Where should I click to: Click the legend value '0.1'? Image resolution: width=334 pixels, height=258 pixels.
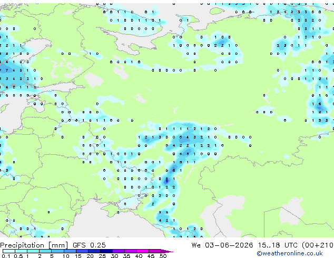tap(6, 256)
